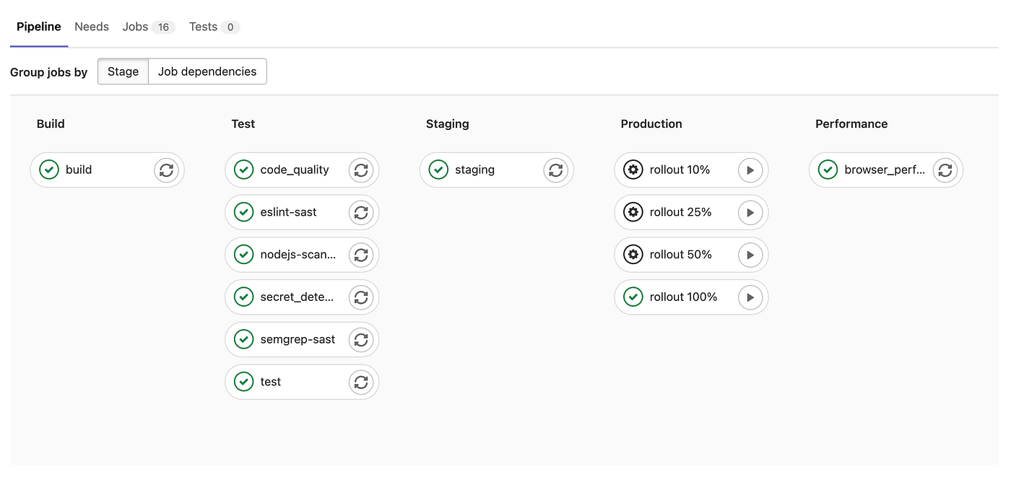
Task: Run the rollout 100% job again
Action: 750,297
